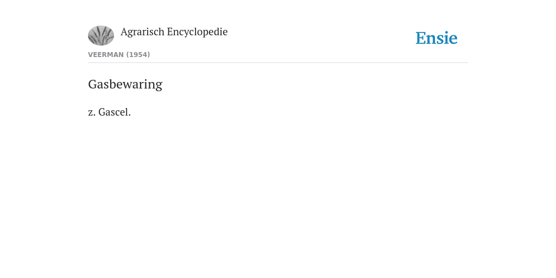Click the year (1954) beside VEERMAN
556x278 pixels.
pos(138,55)
